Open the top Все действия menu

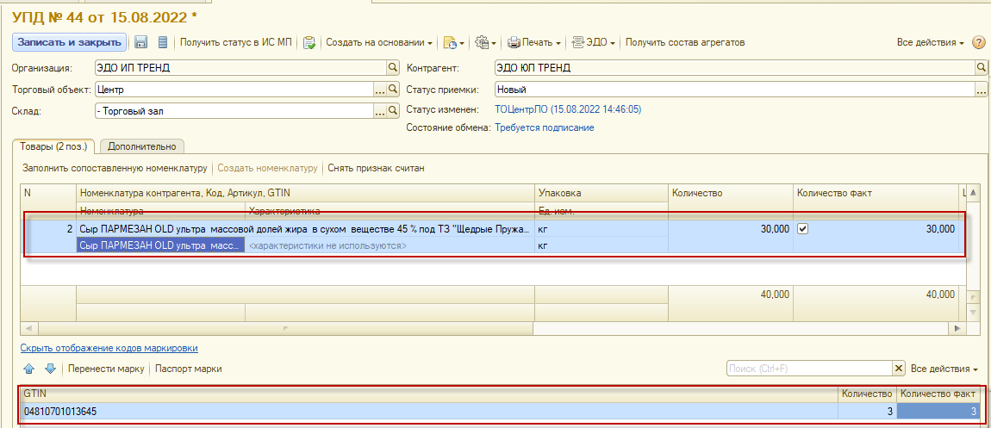click(x=930, y=42)
